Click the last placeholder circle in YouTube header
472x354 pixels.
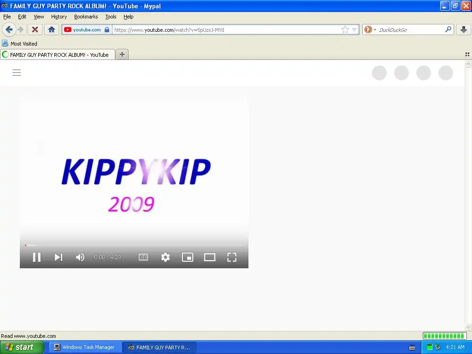pos(446,73)
